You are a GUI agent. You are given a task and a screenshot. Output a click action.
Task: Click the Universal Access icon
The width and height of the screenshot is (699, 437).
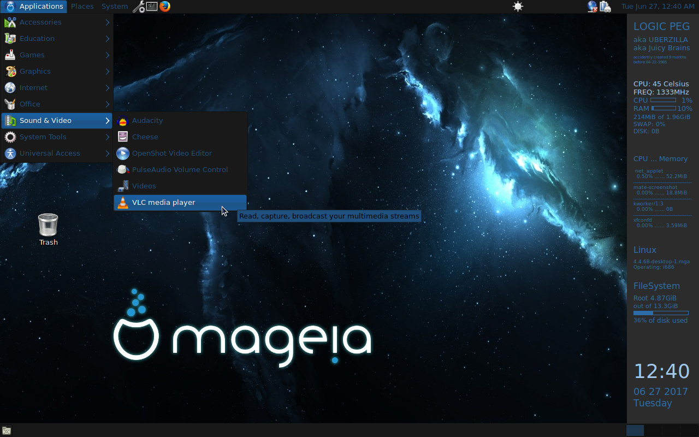pyautogui.click(x=10, y=153)
